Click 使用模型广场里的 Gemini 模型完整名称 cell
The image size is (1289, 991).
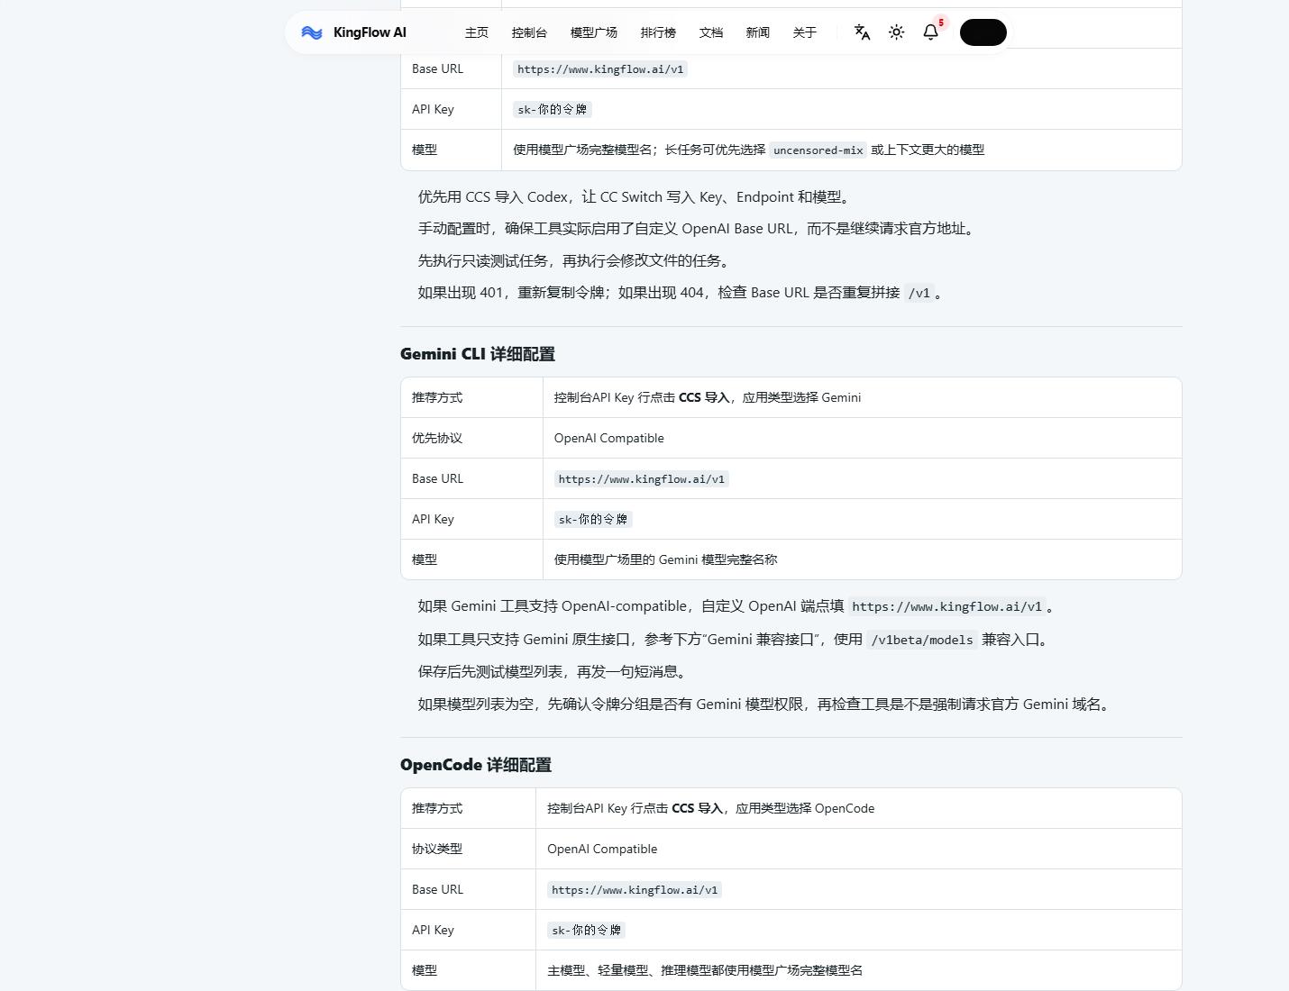(x=862, y=559)
